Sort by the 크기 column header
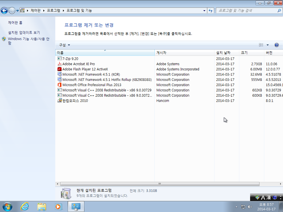 (x=252, y=53)
